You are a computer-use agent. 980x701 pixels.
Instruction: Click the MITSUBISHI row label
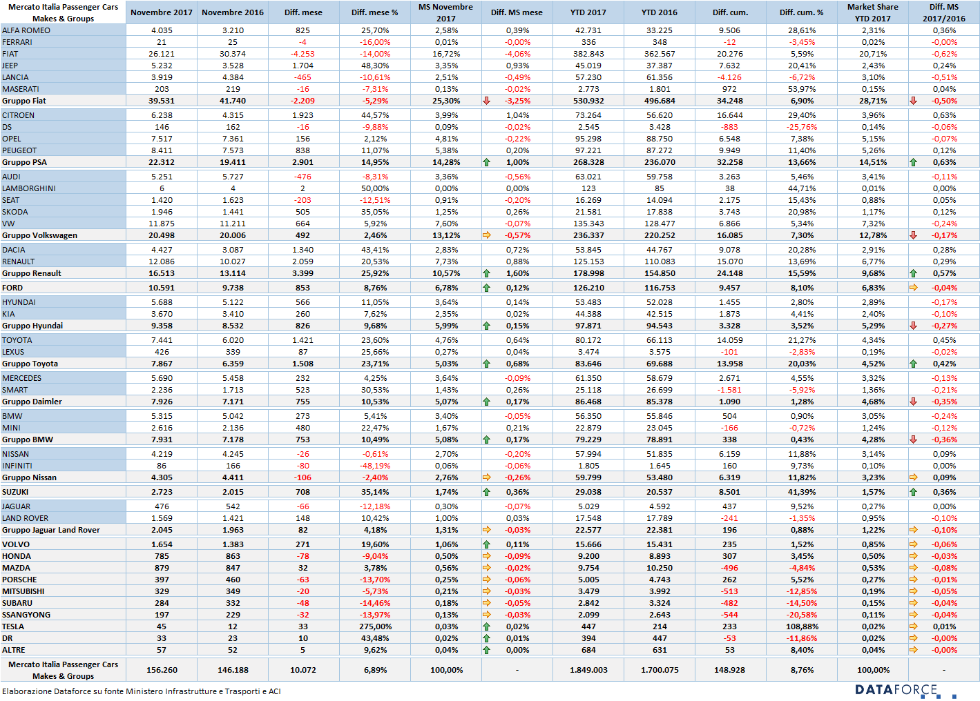click(x=23, y=591)
